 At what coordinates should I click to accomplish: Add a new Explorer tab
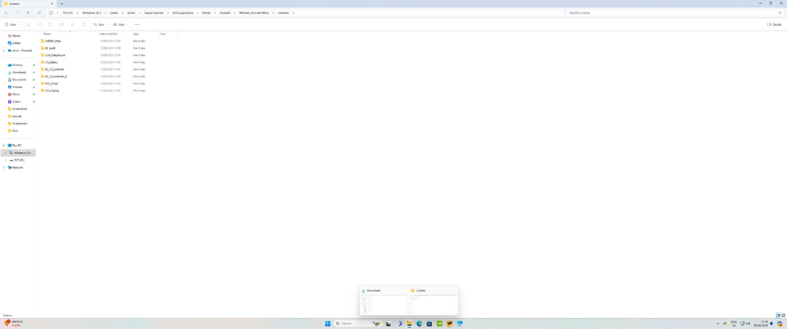click(x=61, y=3)
